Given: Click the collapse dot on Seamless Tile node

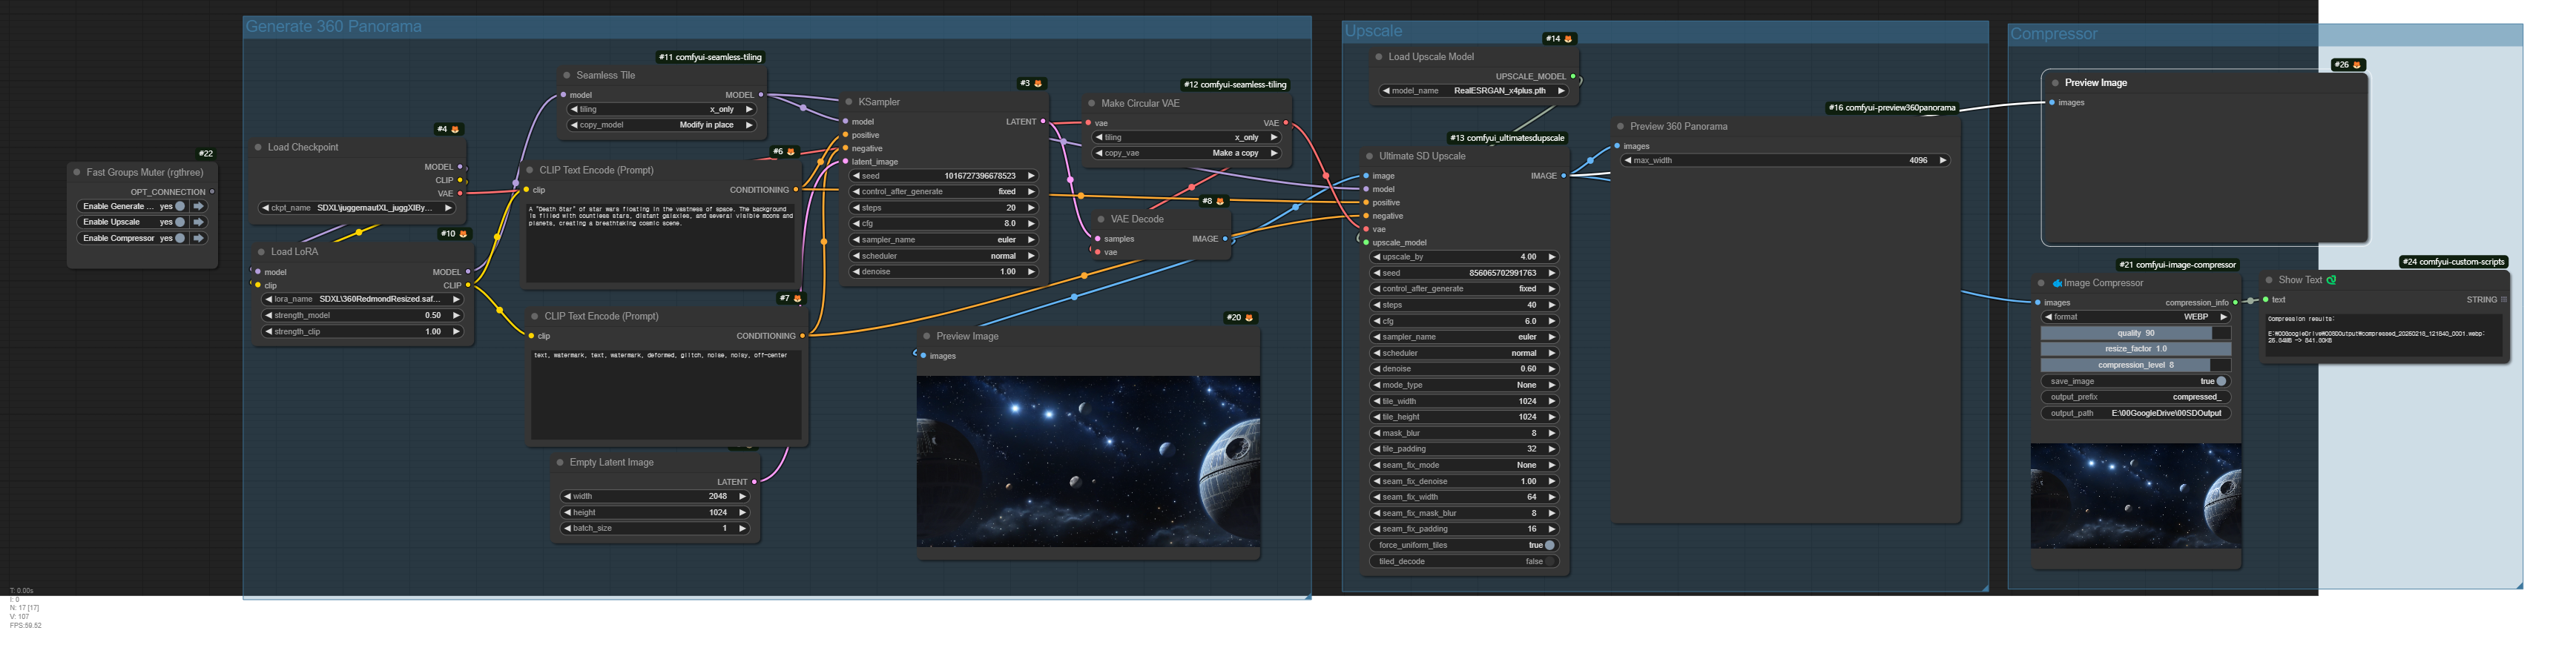Looking at the screenshot, I should [567, 75].
